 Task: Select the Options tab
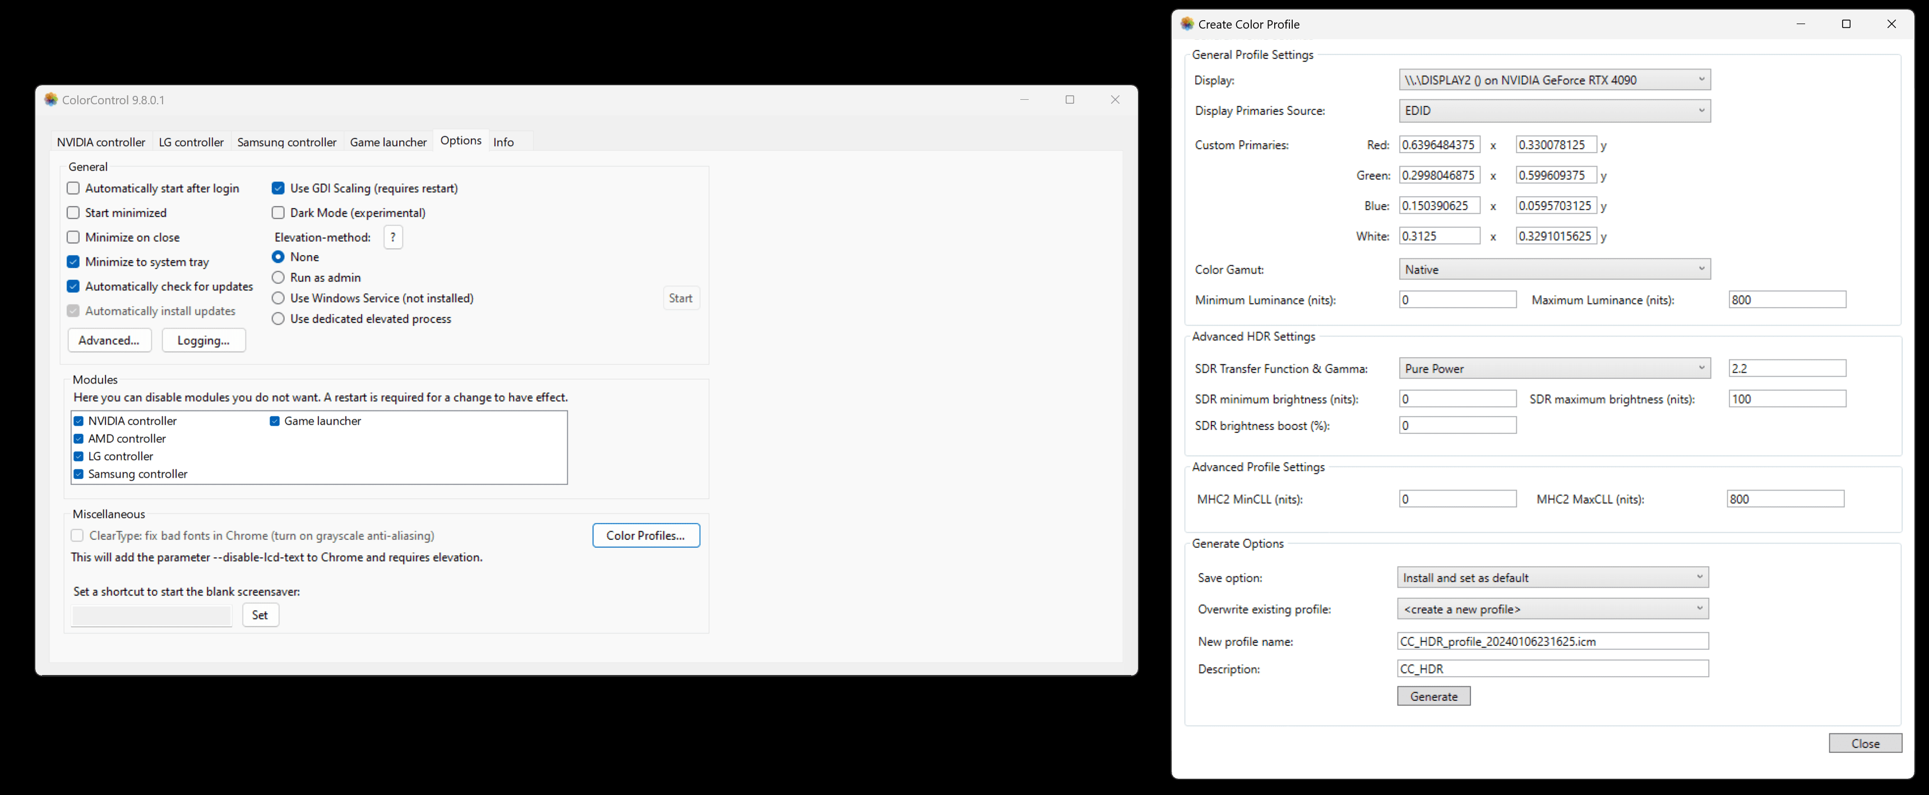461,141
